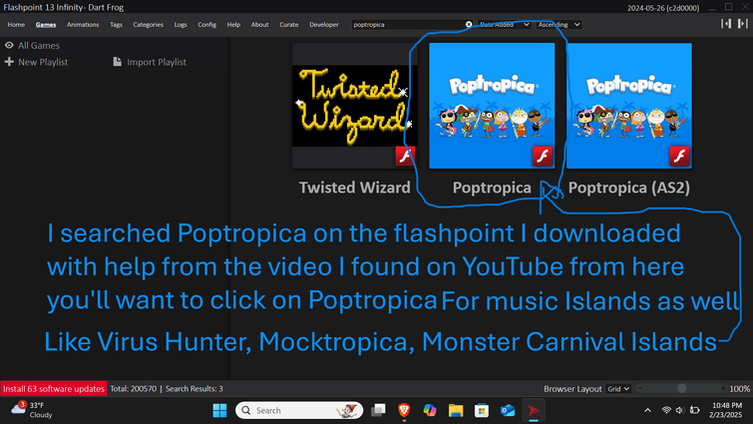The image size is (753, 424).
Task: Adjust the thumbnail zoom slider
Action: click(681, 388)
